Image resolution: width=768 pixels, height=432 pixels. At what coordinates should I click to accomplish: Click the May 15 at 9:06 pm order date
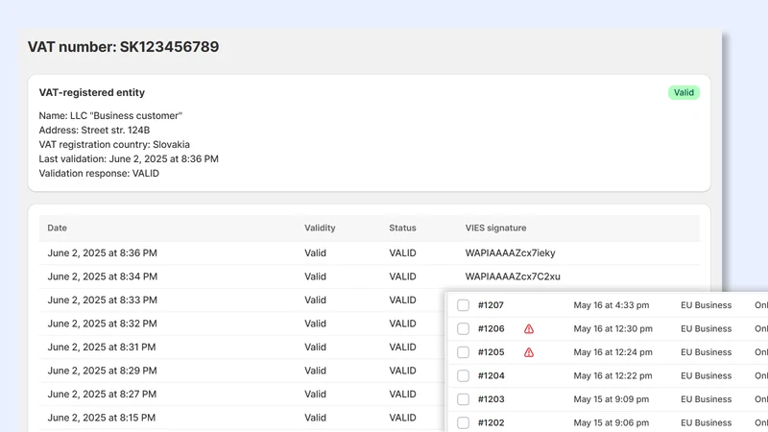pos(612,422)
